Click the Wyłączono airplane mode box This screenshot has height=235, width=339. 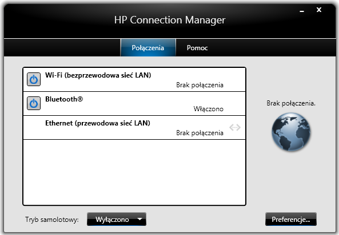[x=117, y=219]
